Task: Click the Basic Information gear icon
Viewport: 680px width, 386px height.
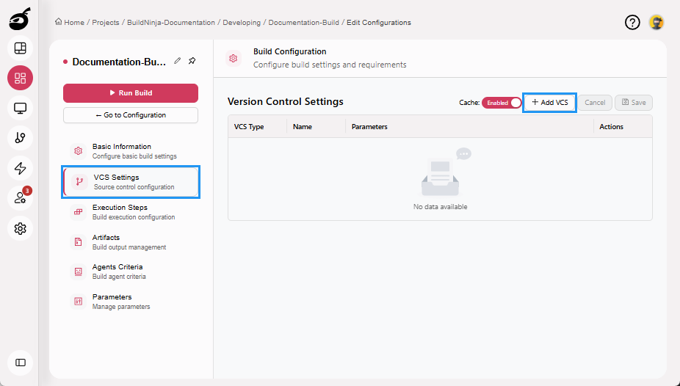Action: [x=78, y=150]
